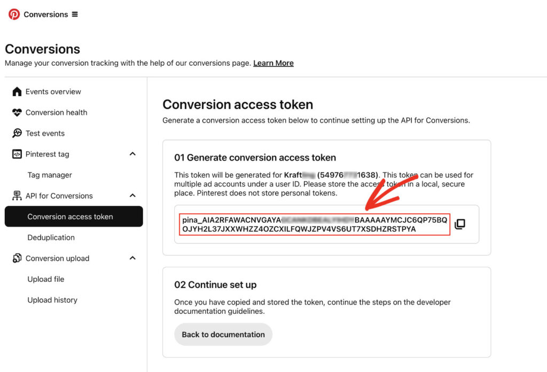Click the Conversion health heart icon
547x372 pixels.
[x=17, y=112]
